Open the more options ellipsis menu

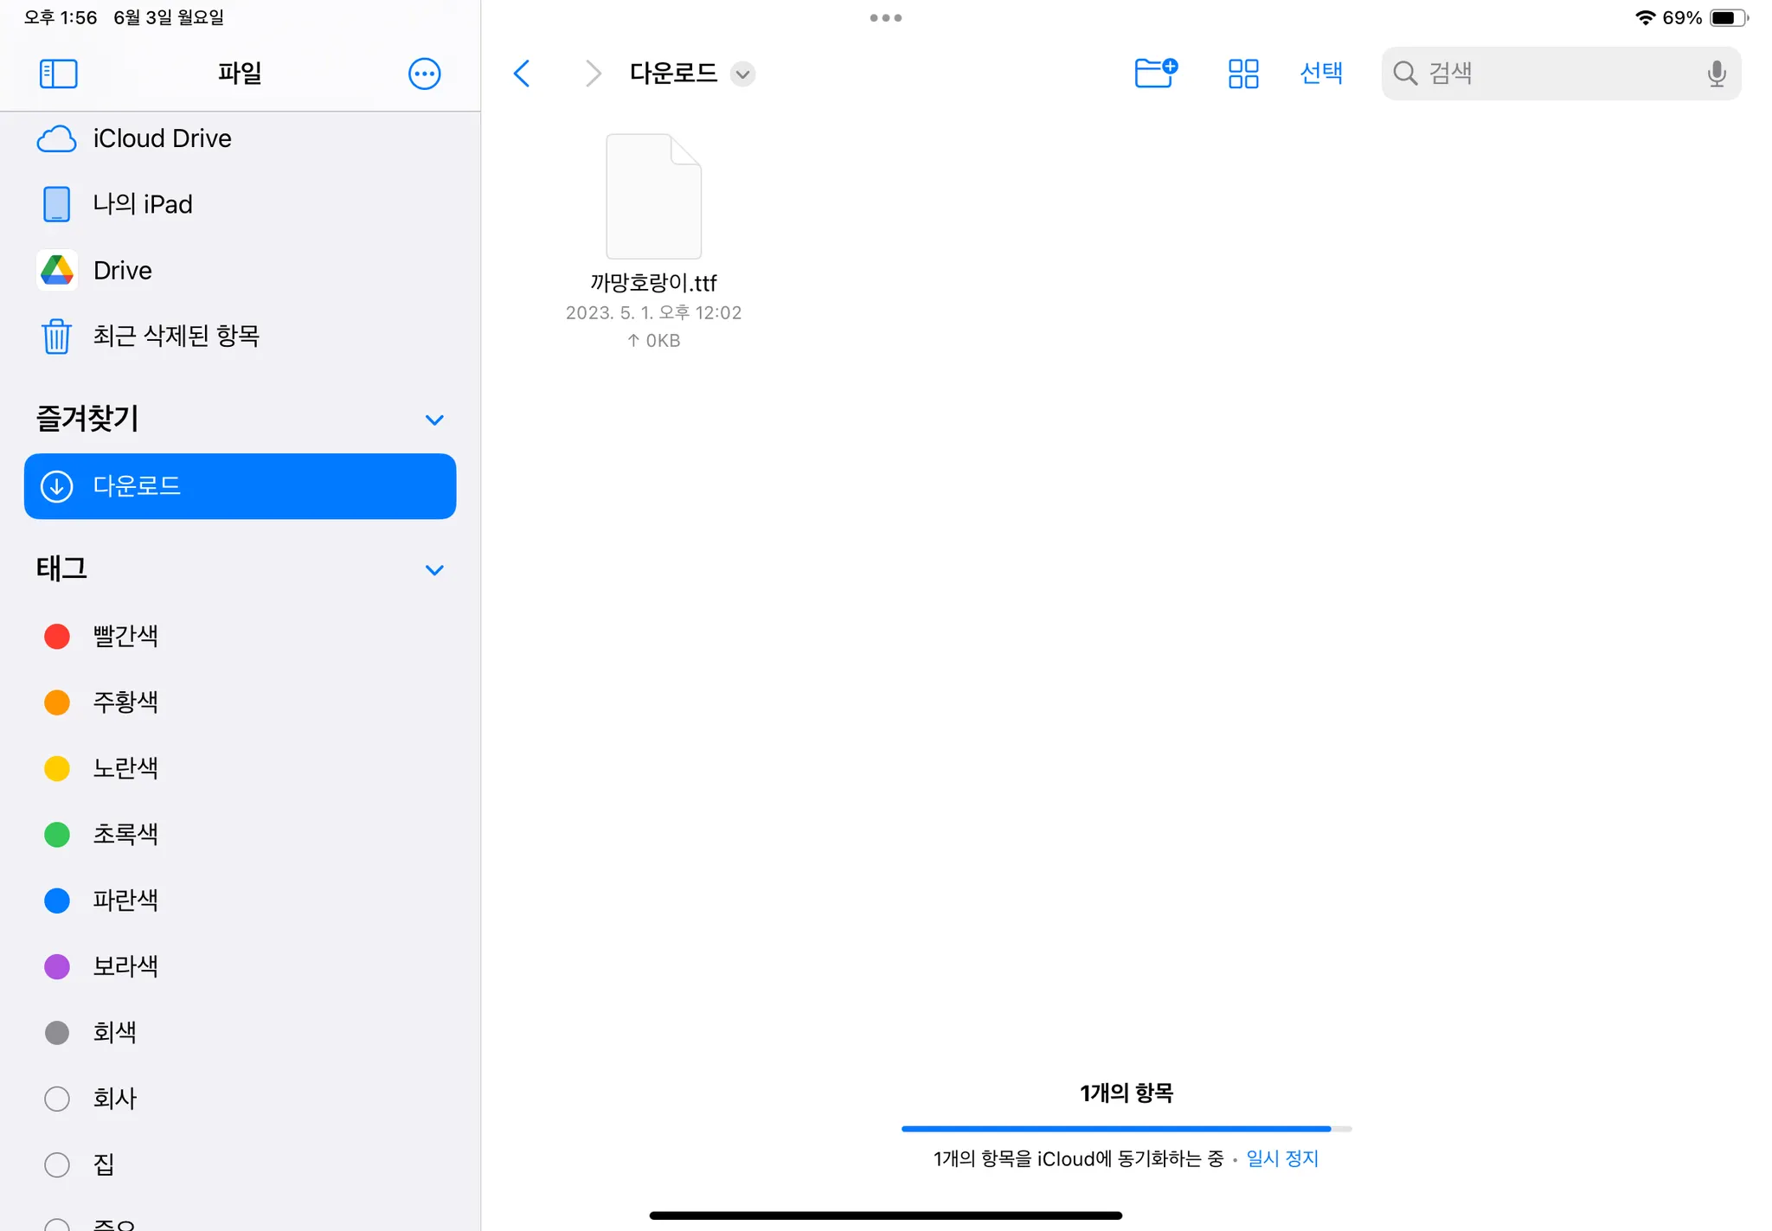(x=424, y=74)
